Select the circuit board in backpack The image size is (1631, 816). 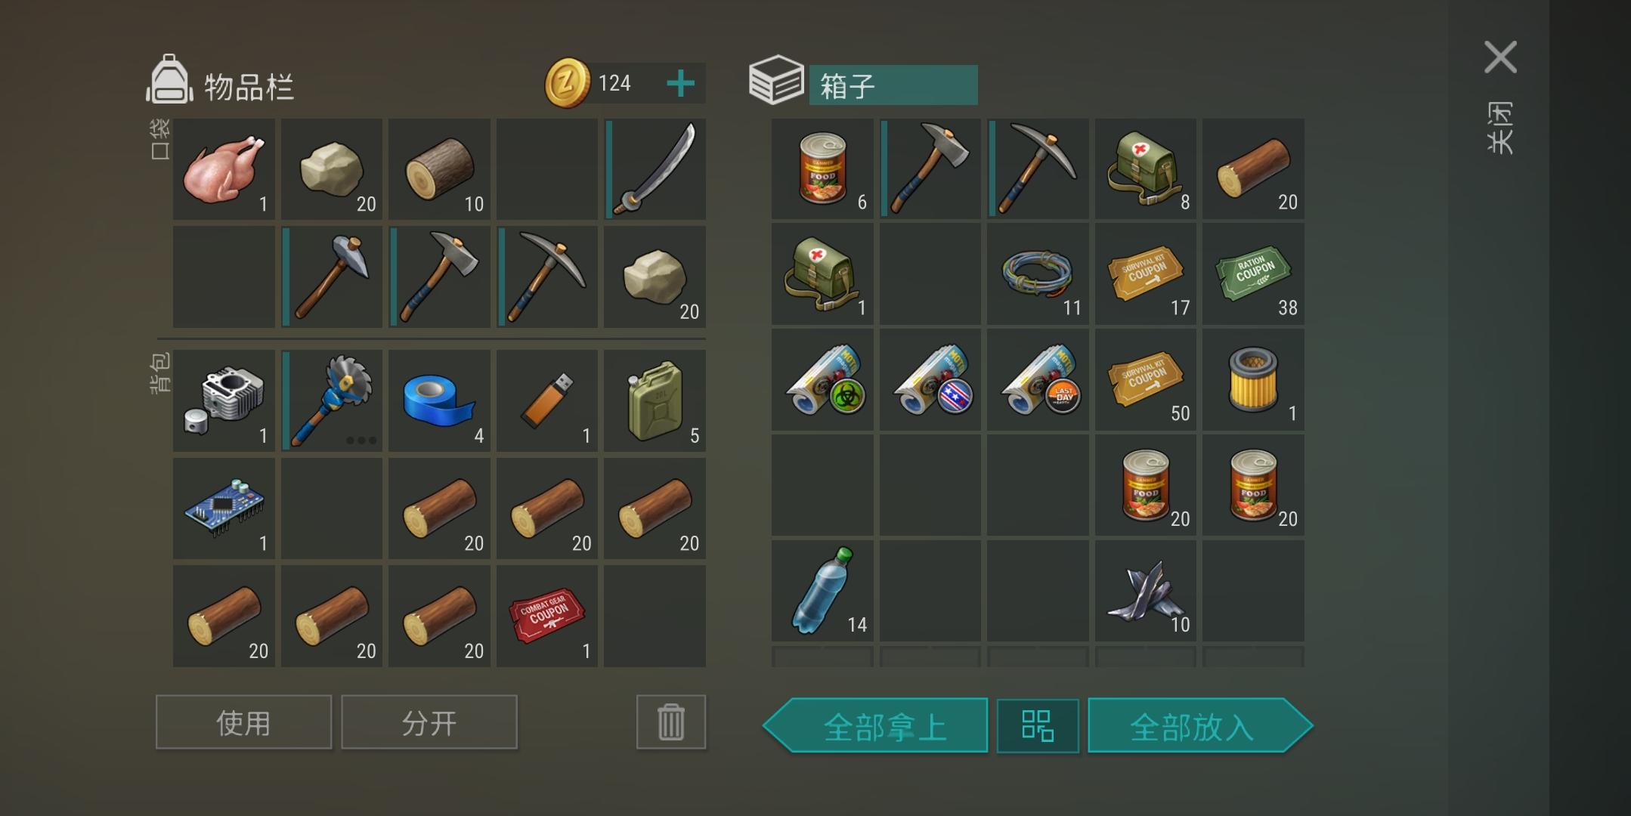point(224,508)
